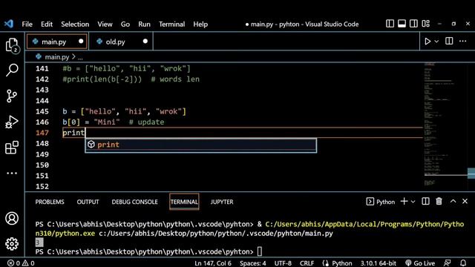Open the Accounts menu icon

coord(12,218)
